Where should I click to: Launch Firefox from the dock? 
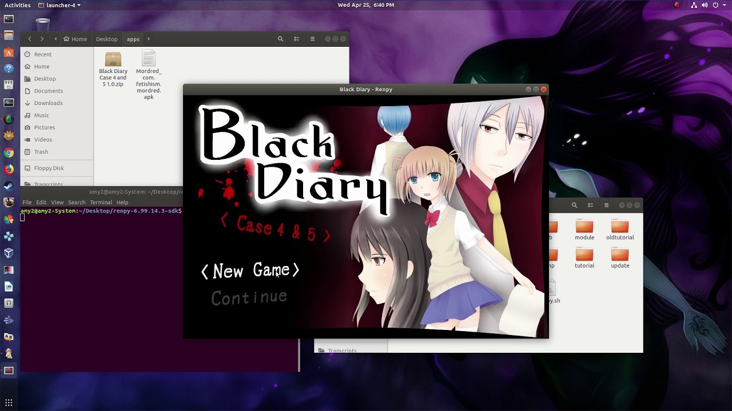[x=9, y=170]
